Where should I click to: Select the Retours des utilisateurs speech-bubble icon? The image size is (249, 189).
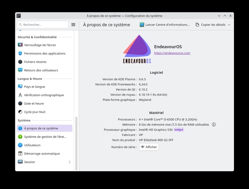(x=21, y=70)
